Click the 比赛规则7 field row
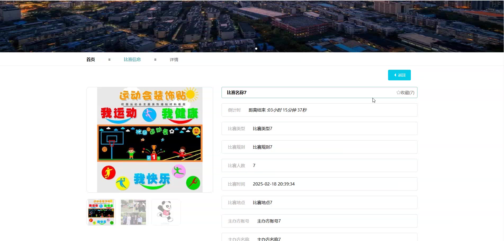 tap(319, 147)
